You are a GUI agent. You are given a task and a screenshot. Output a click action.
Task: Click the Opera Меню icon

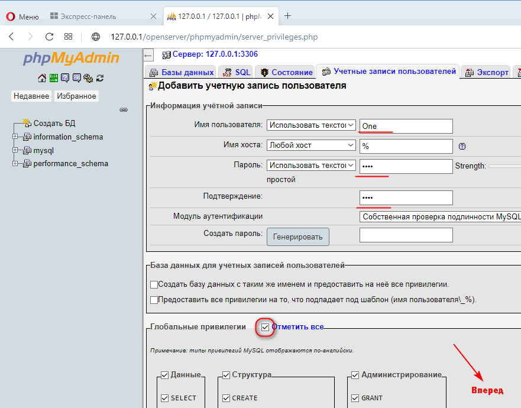pos(11,17)
